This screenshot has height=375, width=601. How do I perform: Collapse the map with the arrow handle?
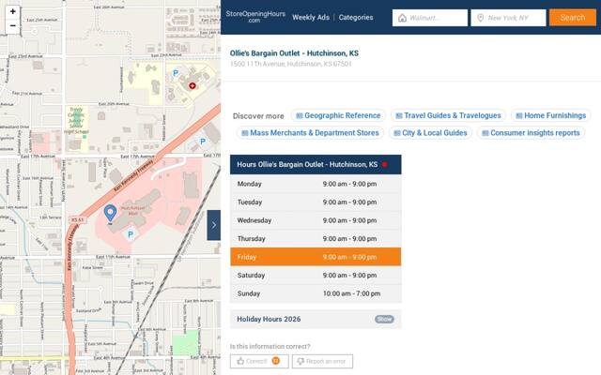point(213,225)
